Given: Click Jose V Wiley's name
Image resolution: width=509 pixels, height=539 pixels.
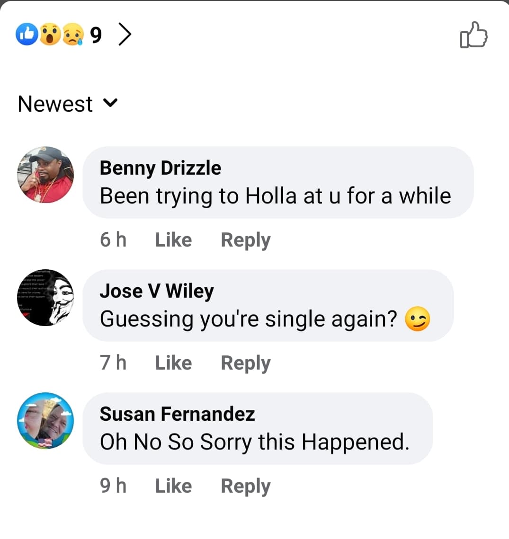Looking at the screenshot, I should [x=156, y=291].
